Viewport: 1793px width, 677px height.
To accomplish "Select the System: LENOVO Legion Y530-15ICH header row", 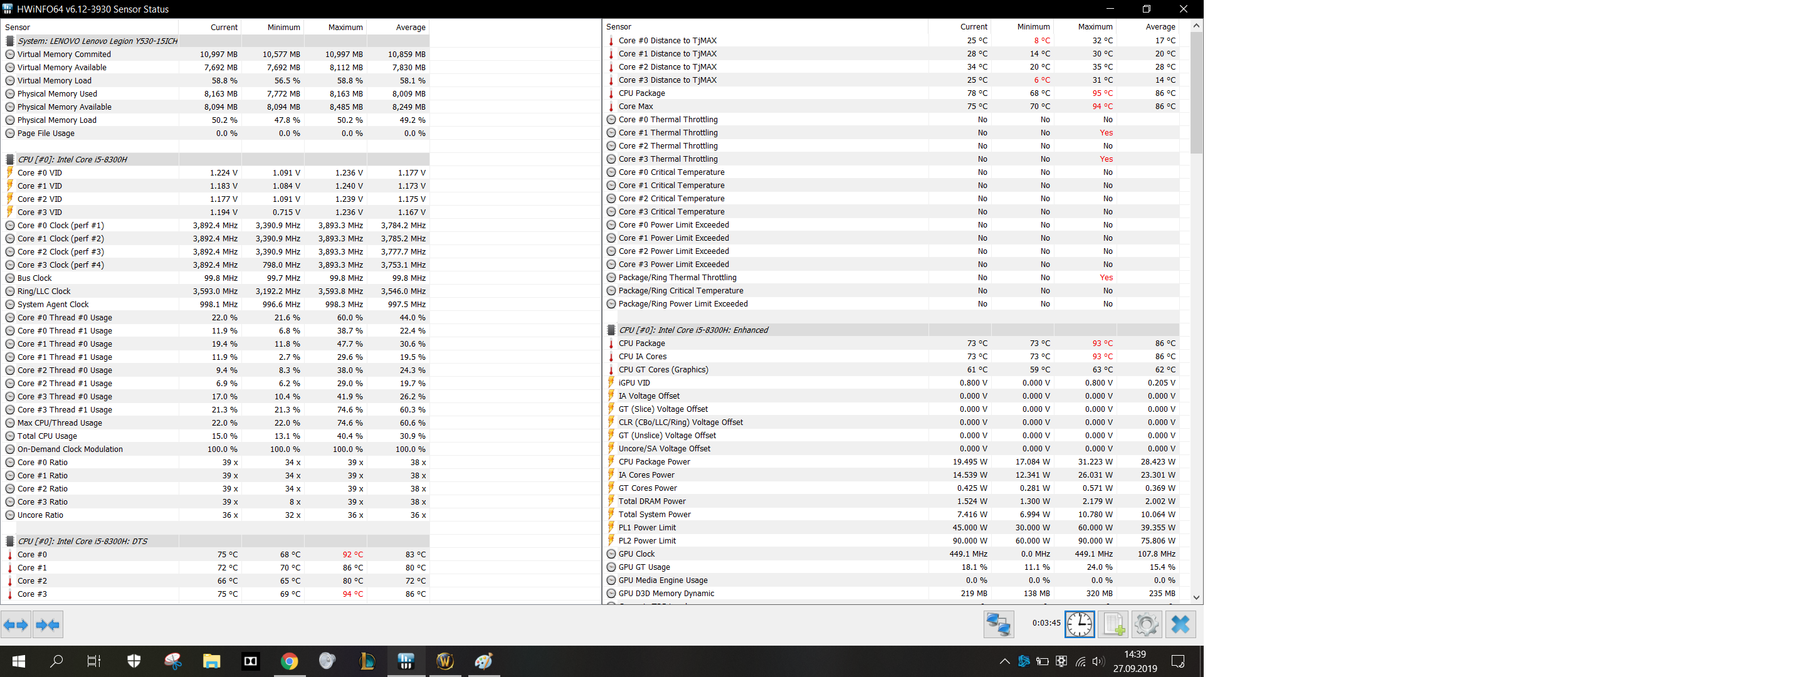I will click(216, 41).
